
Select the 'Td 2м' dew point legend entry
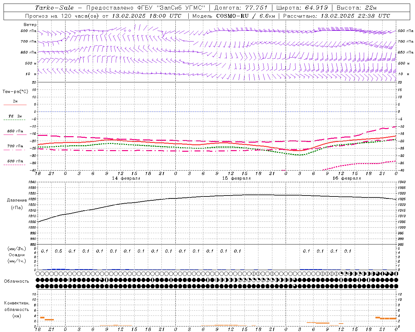pos(15,116)
